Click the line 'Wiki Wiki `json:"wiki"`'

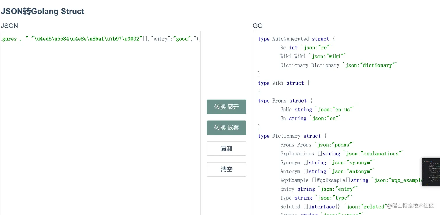click(313, 56)
